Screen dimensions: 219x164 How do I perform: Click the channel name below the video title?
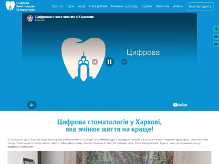(40, 20)
